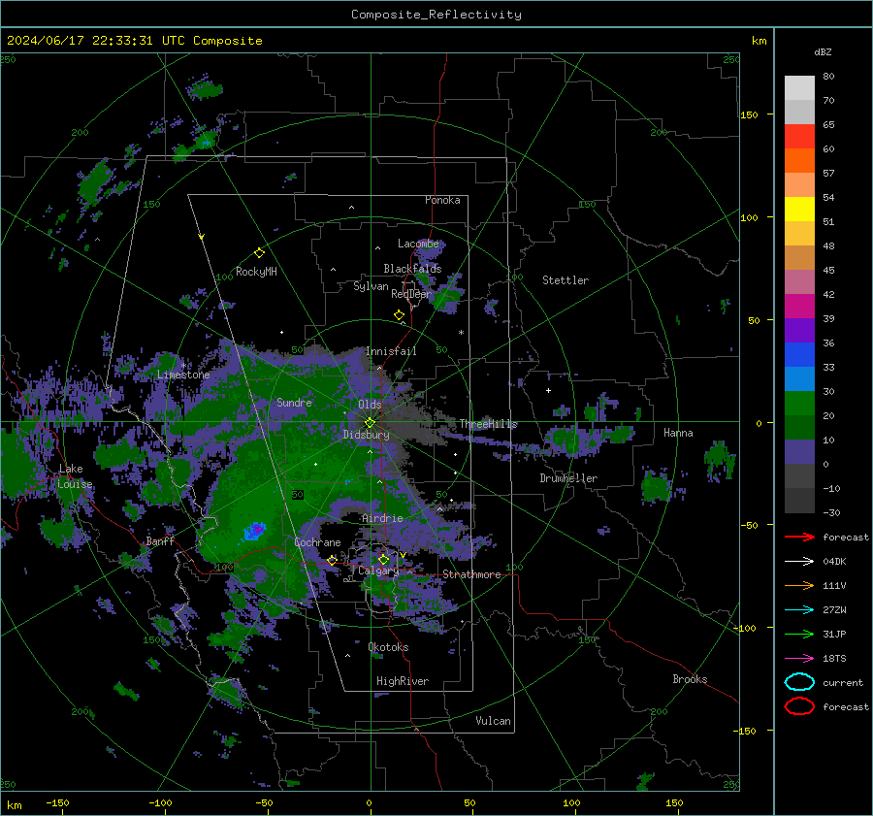The image size is (873, 816).
Task: Select the orange 111V arrow icon
Action: (x=799, y=585)
